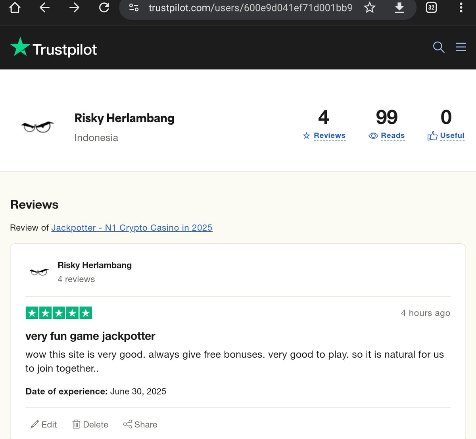Image resolution: width=476 pixels, height=439 pixels.
Task: Click the trustpilot.com URL in address bar
Action: click(250, 8)
